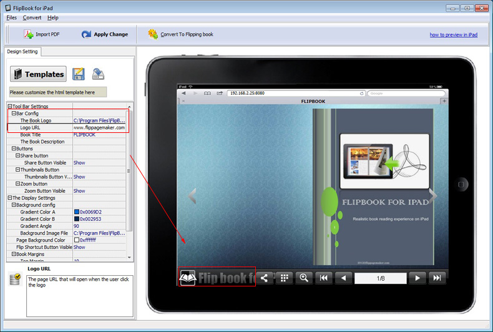Screen dimensions: 493x332
Task: Open the thumbnails grid in the flipbook toolbar
Action: coord(284,278)
